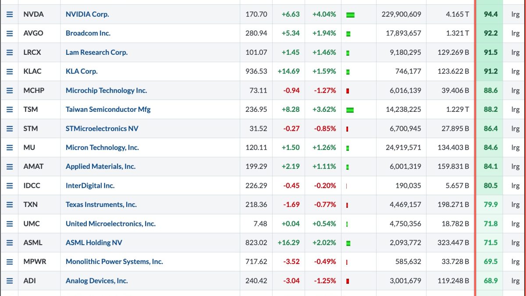This screenshot has height=296, width=526.
Task: Expand row actions for MCHP
Action: [9, 91]
